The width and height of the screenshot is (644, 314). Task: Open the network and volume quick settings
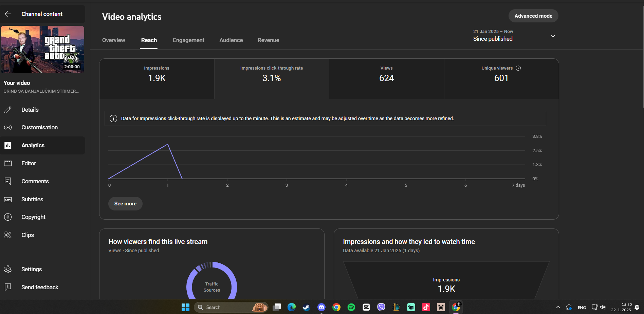tap(599, 307)
